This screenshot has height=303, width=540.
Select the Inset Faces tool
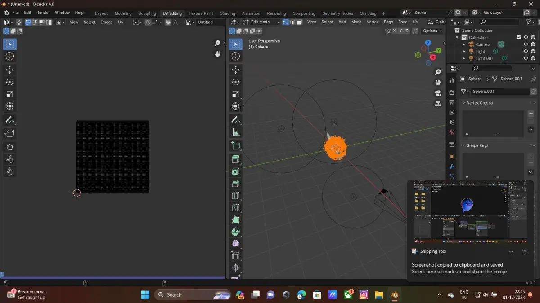(x=235, y=171)
